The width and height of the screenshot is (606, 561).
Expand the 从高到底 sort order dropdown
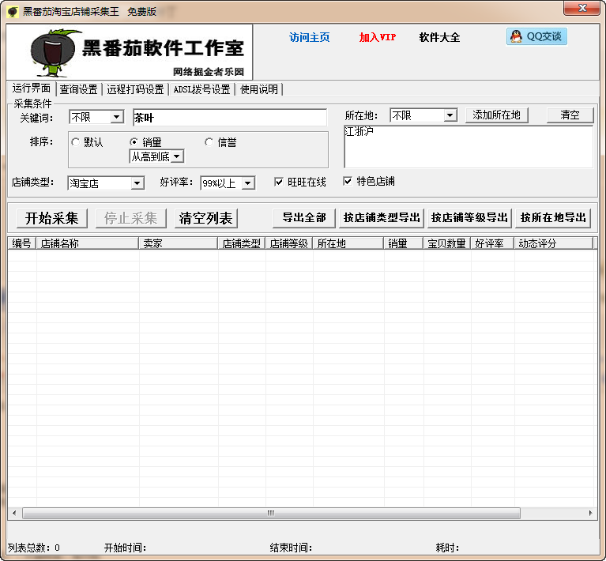coord(177,156)
